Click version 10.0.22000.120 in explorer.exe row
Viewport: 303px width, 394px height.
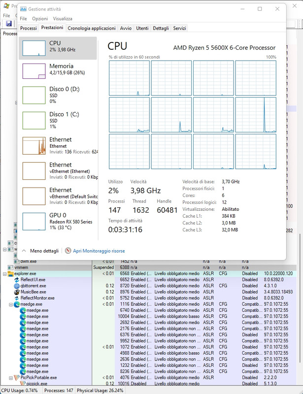point(278,274)
